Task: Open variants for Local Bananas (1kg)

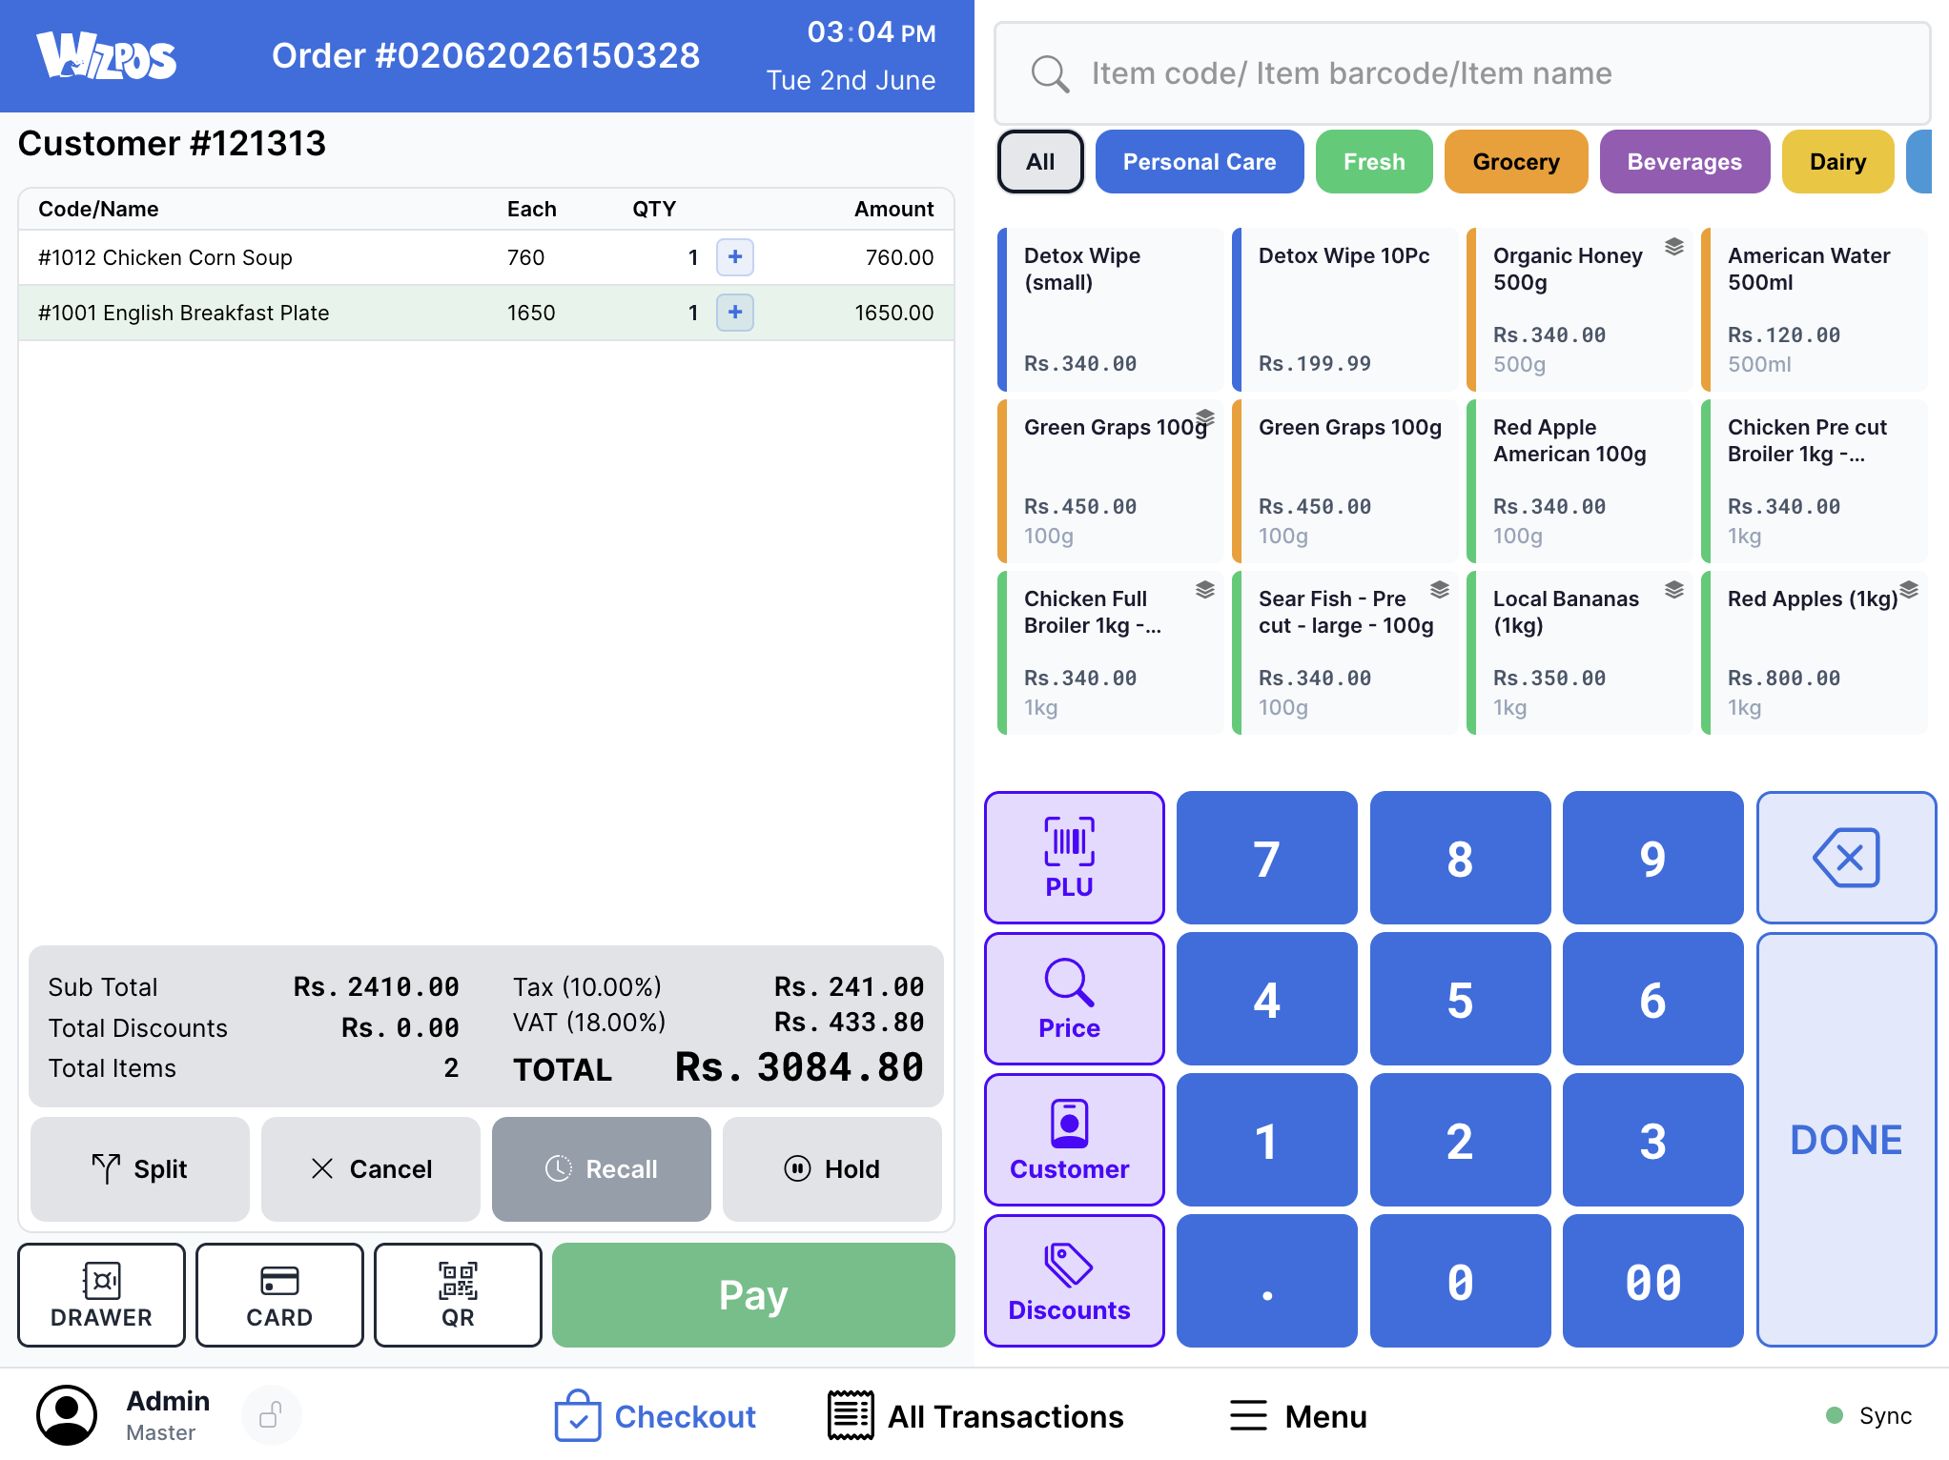Action: 1674,590
